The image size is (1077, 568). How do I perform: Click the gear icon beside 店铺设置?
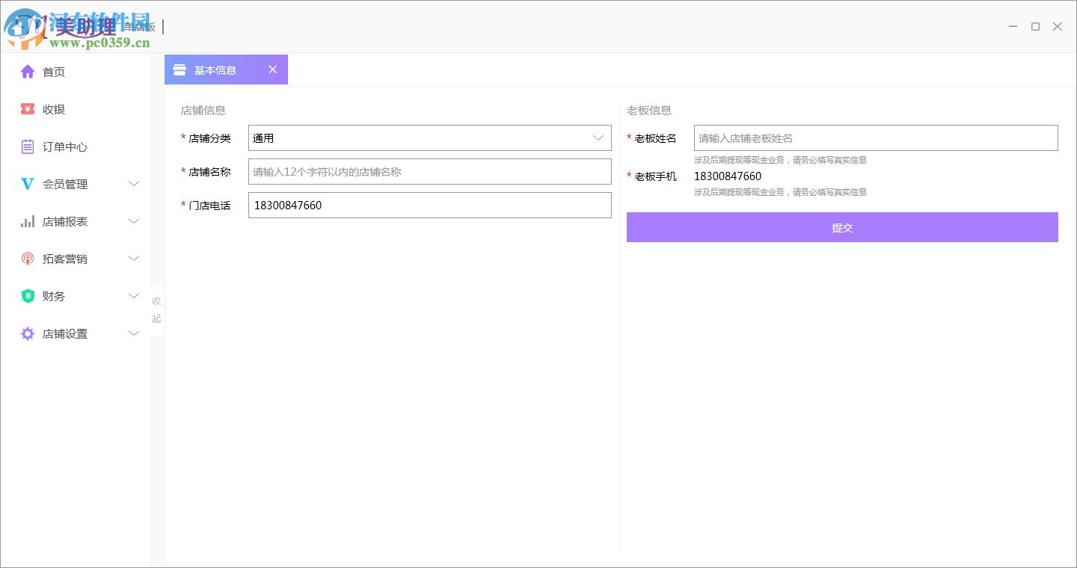[28, 333]
